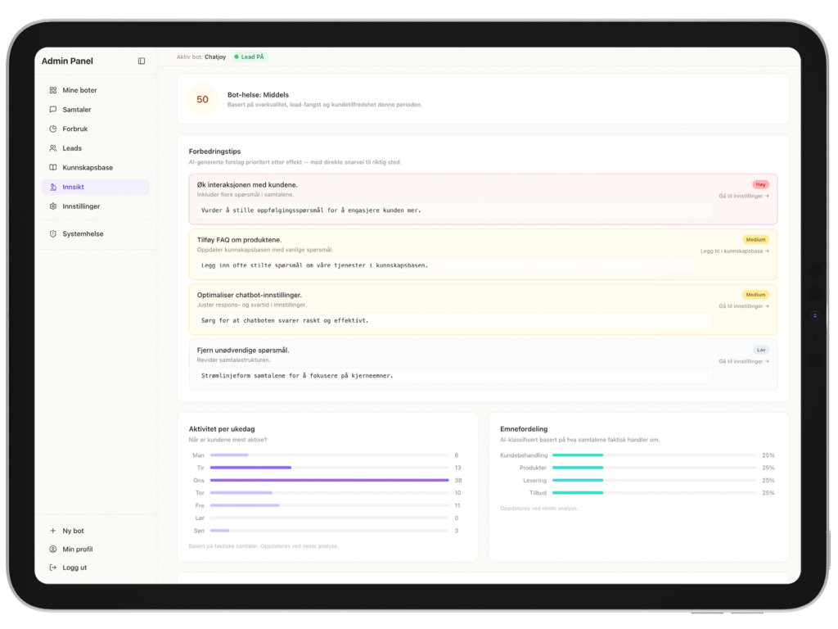Click the Forbruk pie chart icon
838x629 pixels.
point(53,129)
